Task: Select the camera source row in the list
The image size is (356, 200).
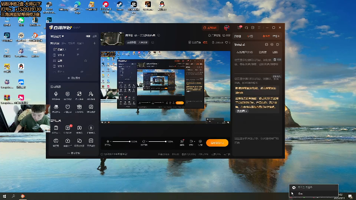Action: (x=73, y=49)
